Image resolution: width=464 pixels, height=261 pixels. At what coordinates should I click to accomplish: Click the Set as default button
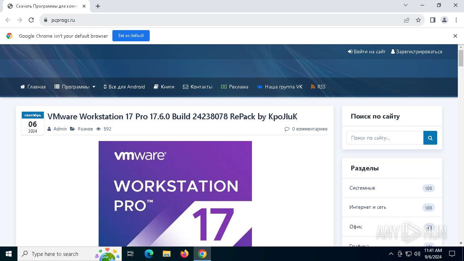(131, 36)
